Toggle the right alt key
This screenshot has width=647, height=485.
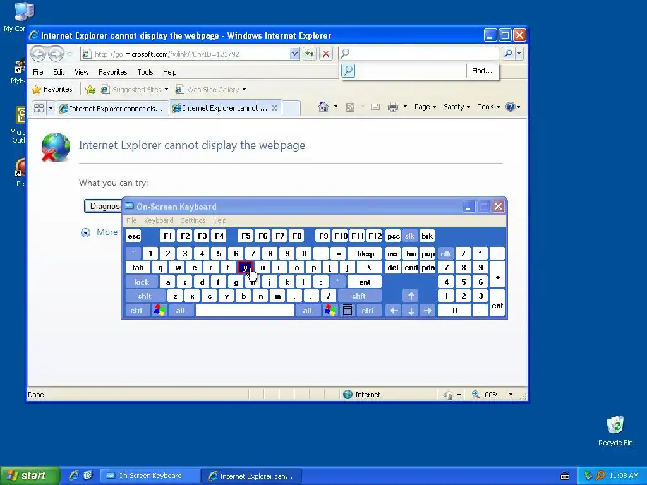click(308, 311)
